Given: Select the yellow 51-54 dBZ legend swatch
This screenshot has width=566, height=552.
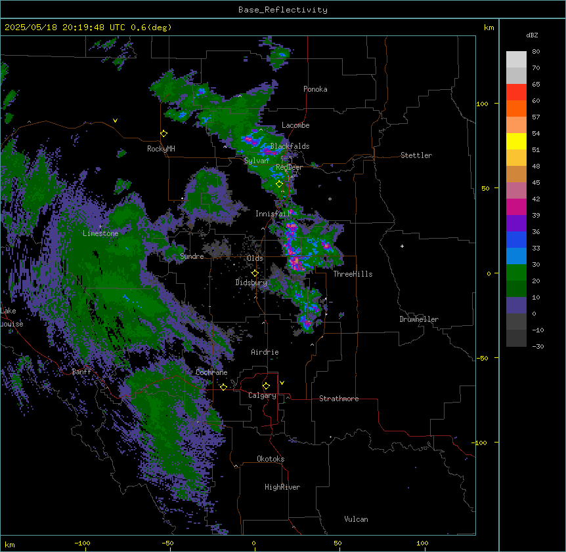Looking at the screenshot, I should (x=516, y=141).
